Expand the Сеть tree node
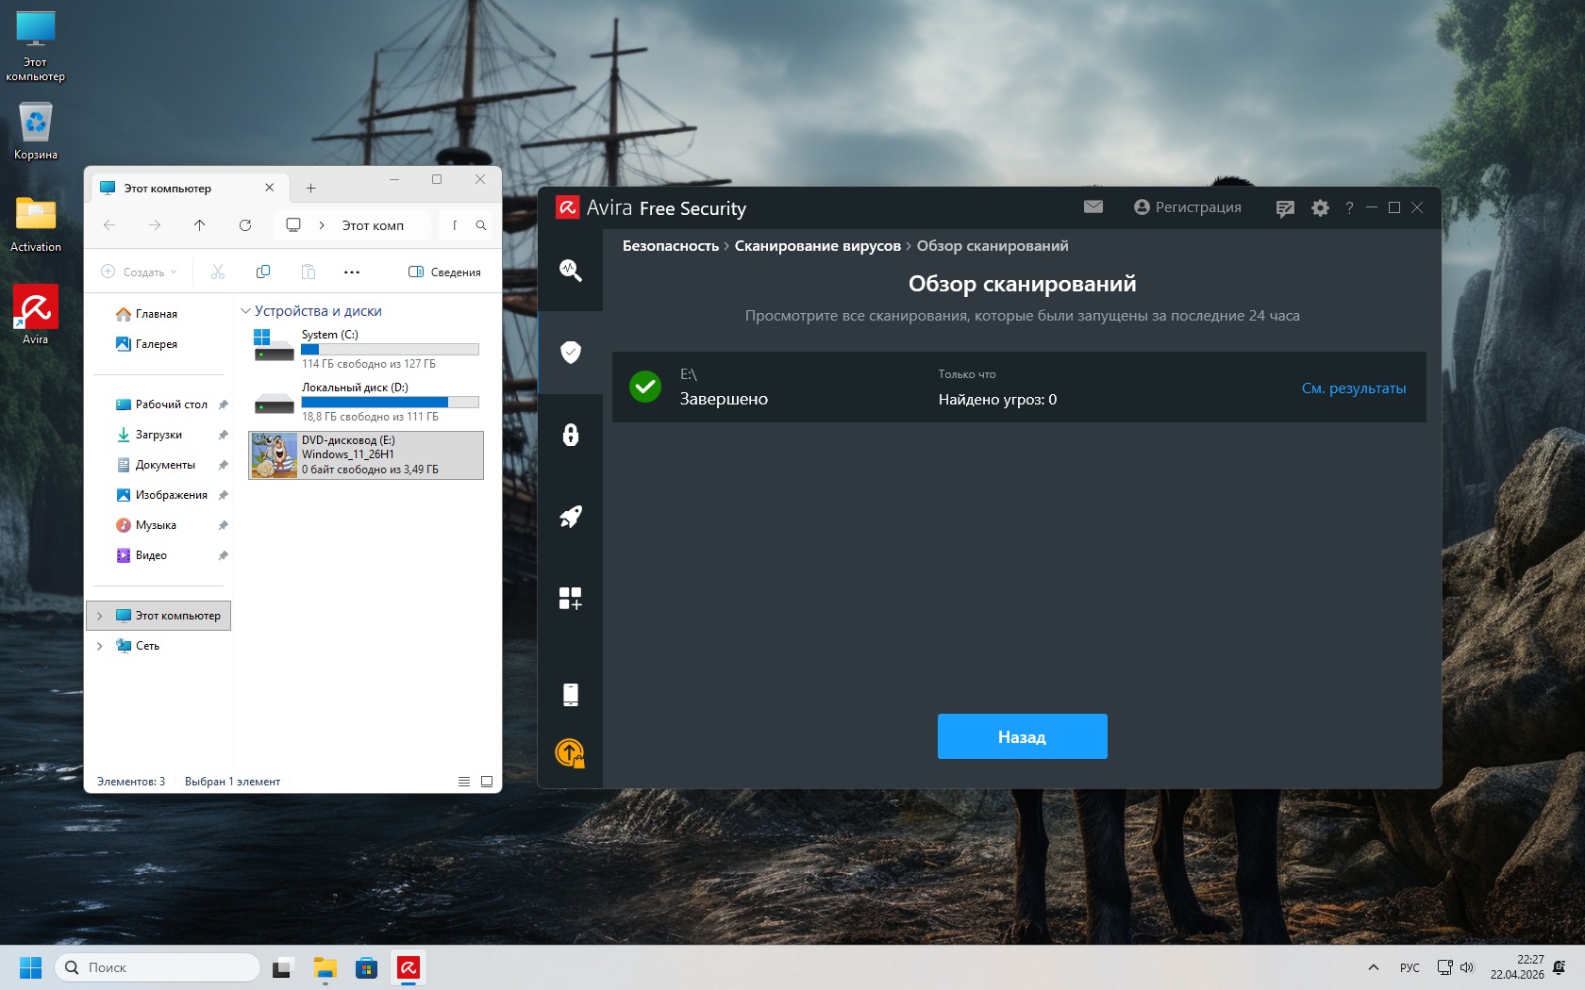 tap(100, 646)
